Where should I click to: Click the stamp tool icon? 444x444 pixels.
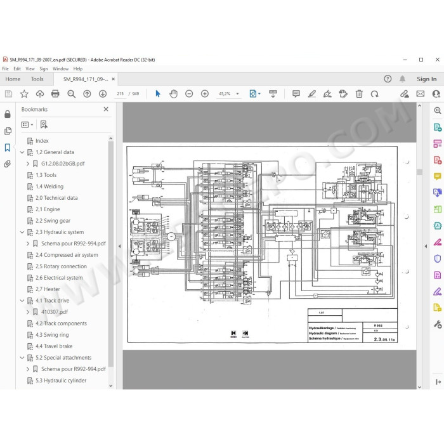click(343, 94)
